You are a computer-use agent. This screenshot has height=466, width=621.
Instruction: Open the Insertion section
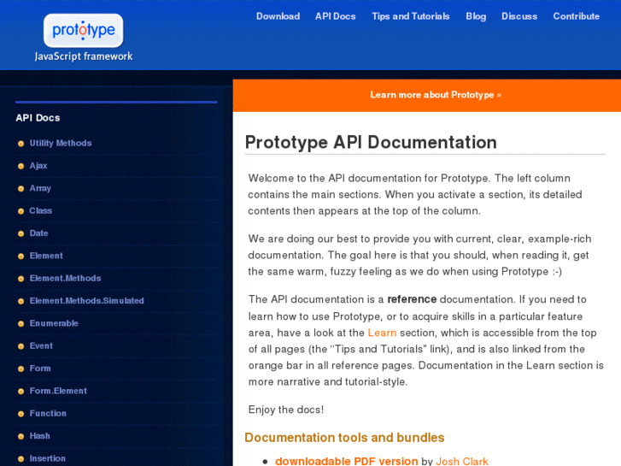click(x=48, y=458)
